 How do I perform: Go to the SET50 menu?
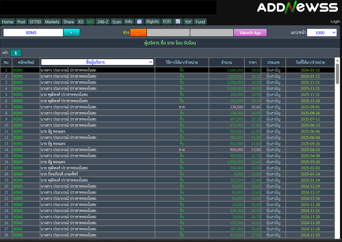coord(35,21)
